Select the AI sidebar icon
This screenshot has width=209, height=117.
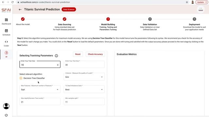[x=6, y=53]
